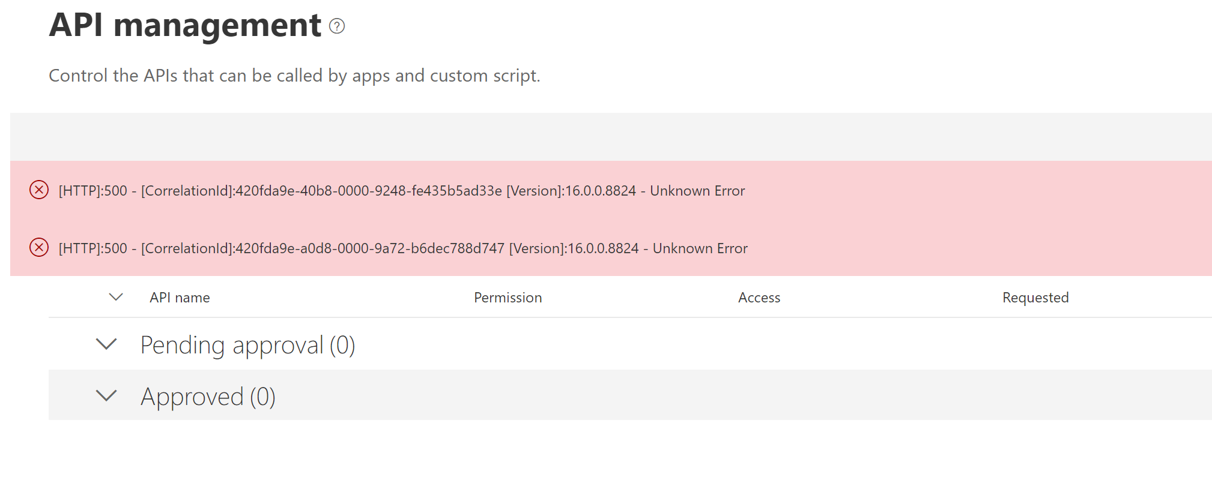Image resolution: width=1212 pixels, height=483 pixels.
Task: Sort by the Permission column header
Action: click(508, 298)
